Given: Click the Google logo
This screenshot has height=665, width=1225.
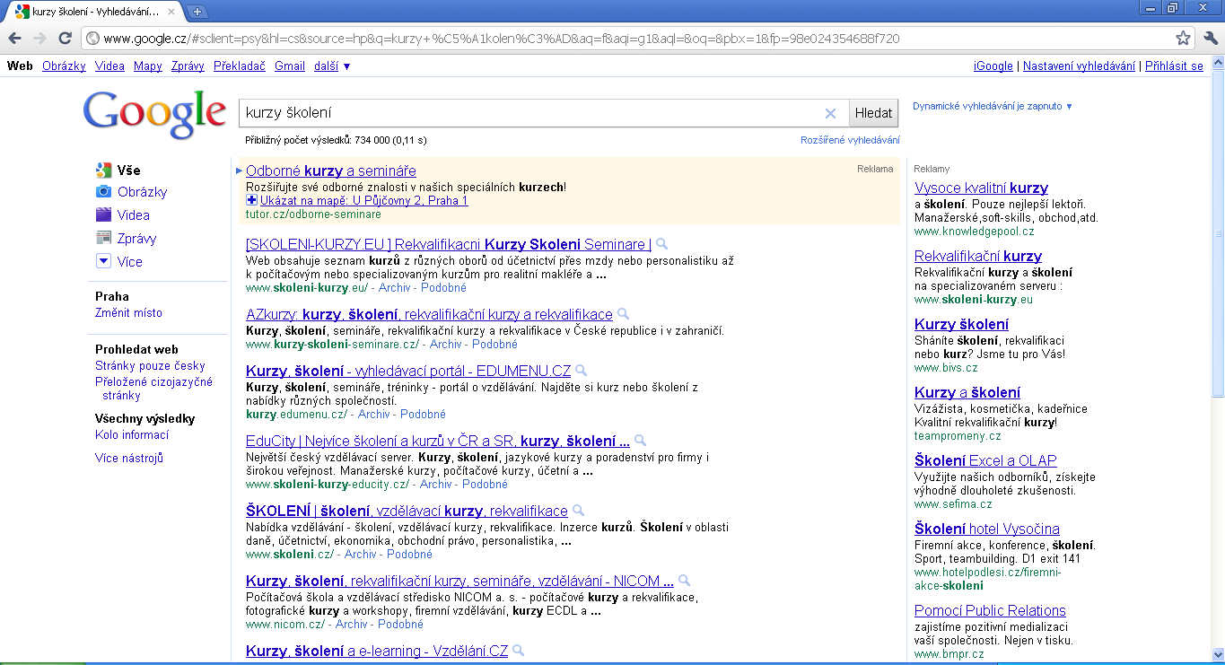Looking at the screenshot, I should (x=154, y=114).
